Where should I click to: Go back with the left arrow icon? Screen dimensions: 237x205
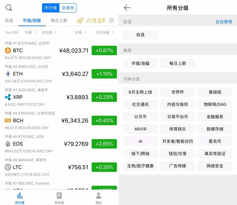click(x=127, y=8)
